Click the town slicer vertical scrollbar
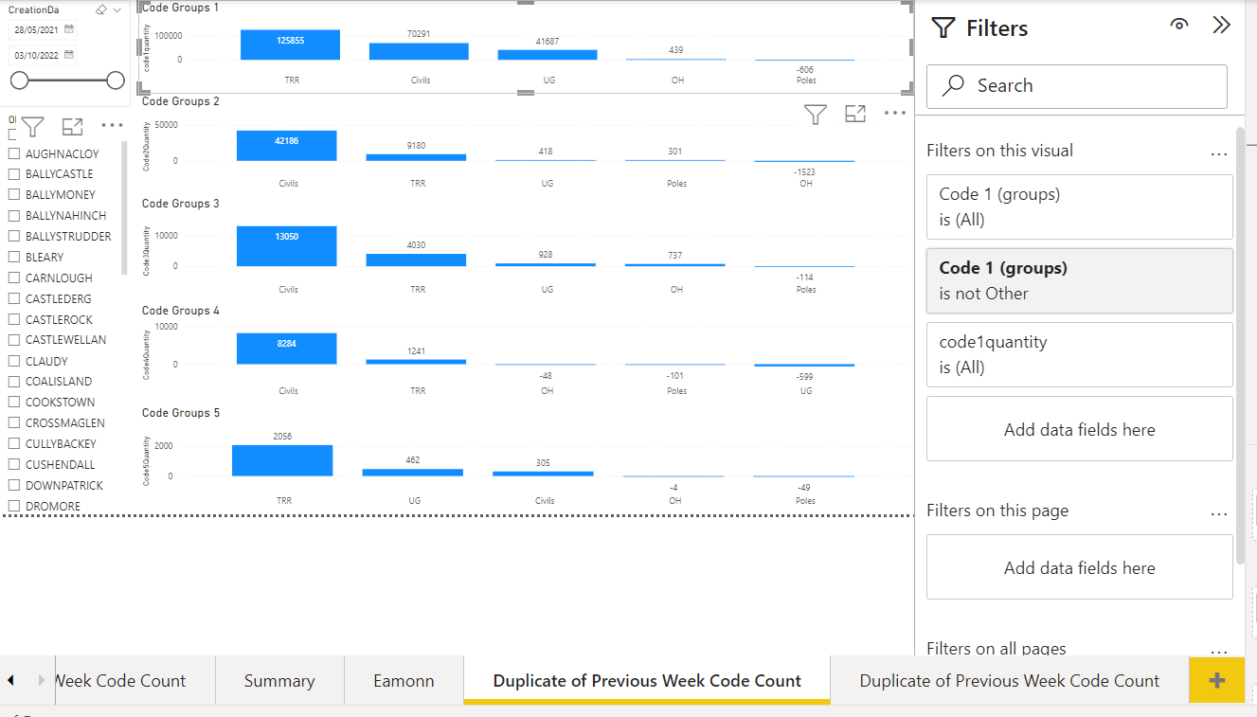1257x717 pixels. [x=124, y=206]
